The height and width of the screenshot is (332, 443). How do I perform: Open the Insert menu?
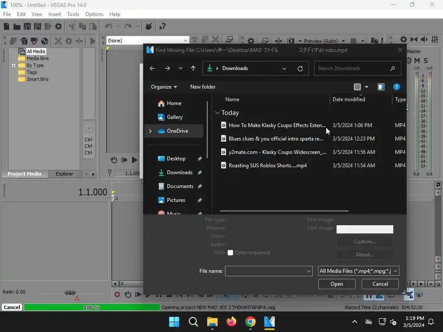pos(55,14)
